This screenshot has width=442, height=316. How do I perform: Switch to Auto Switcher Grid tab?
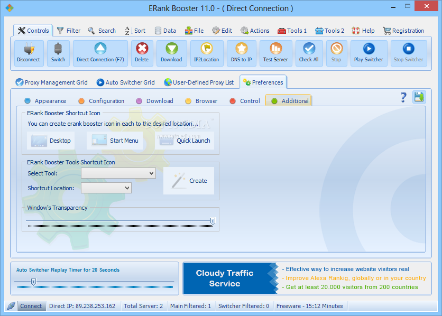coord(126,82)
